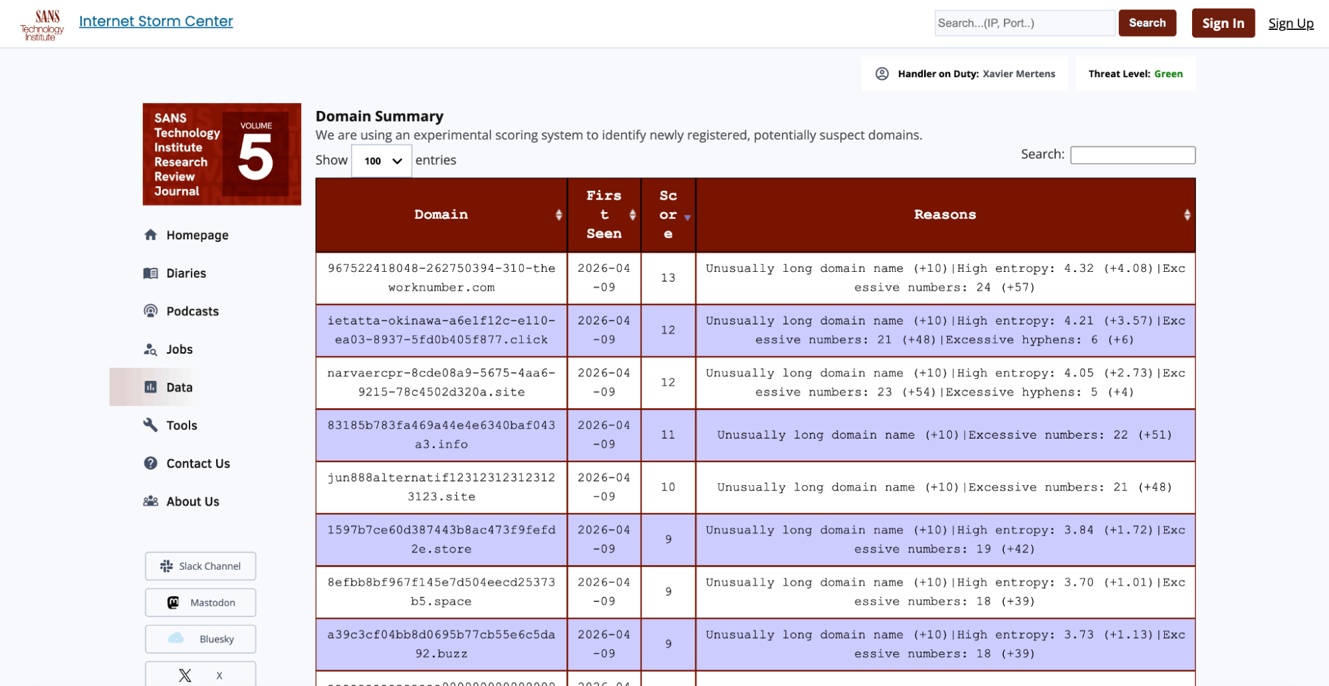Screen dimensions: 1329x686
Task: Click reasons cell with entropy 4.32
Action: (945, 278)
